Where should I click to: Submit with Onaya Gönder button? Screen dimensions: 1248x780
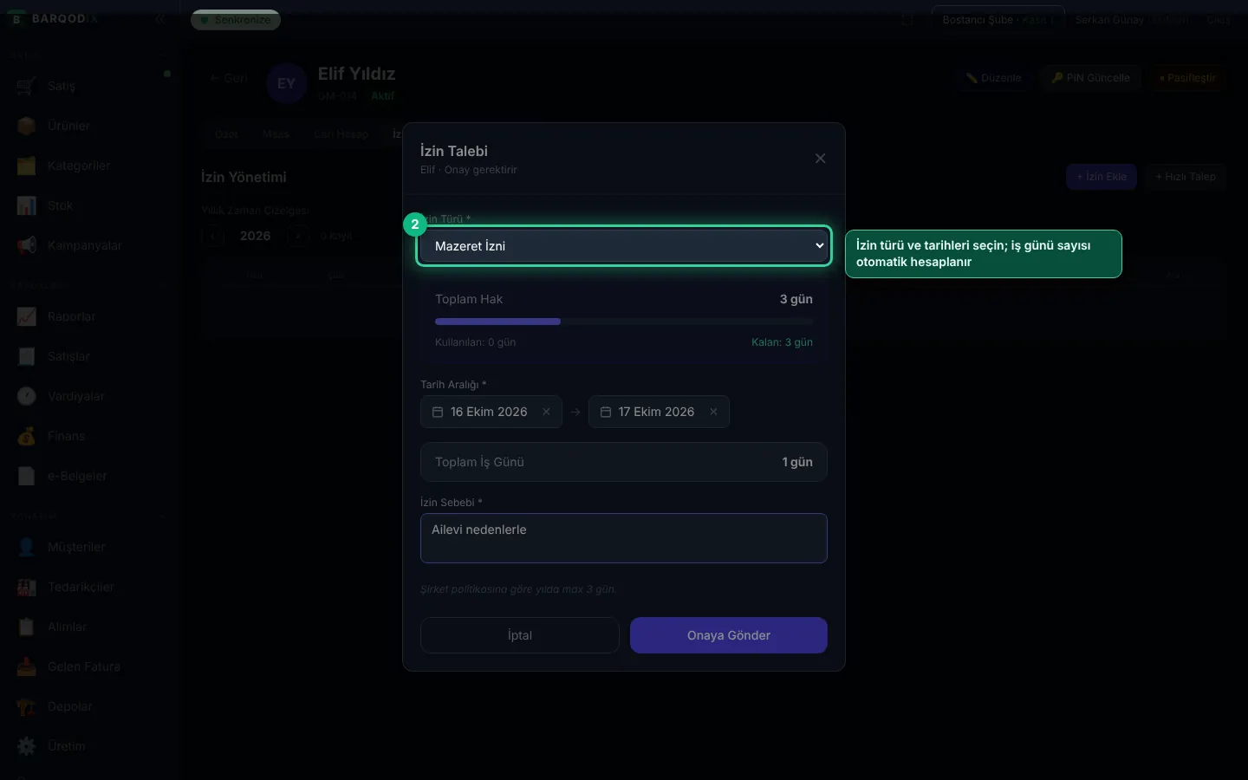point(729,635)
